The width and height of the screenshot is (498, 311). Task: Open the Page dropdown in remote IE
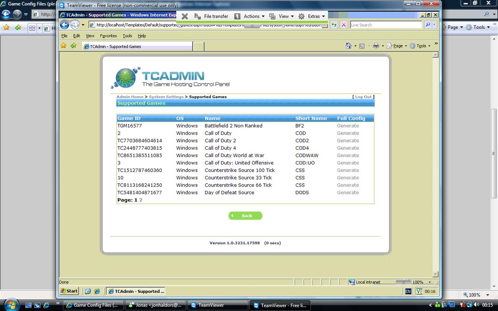[397, 46]
